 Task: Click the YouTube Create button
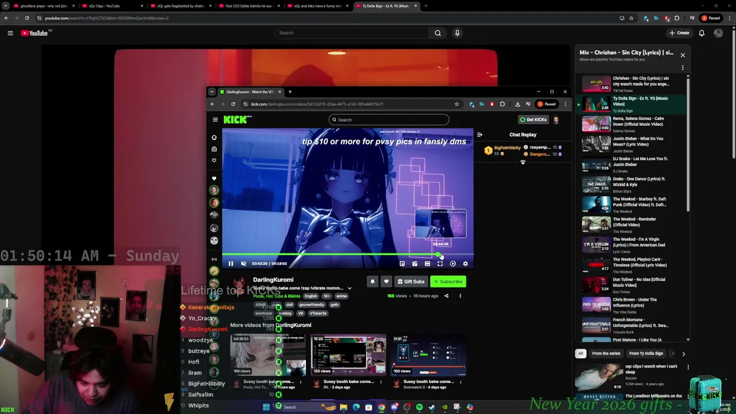pyautogui.click(x=679, y=33)
